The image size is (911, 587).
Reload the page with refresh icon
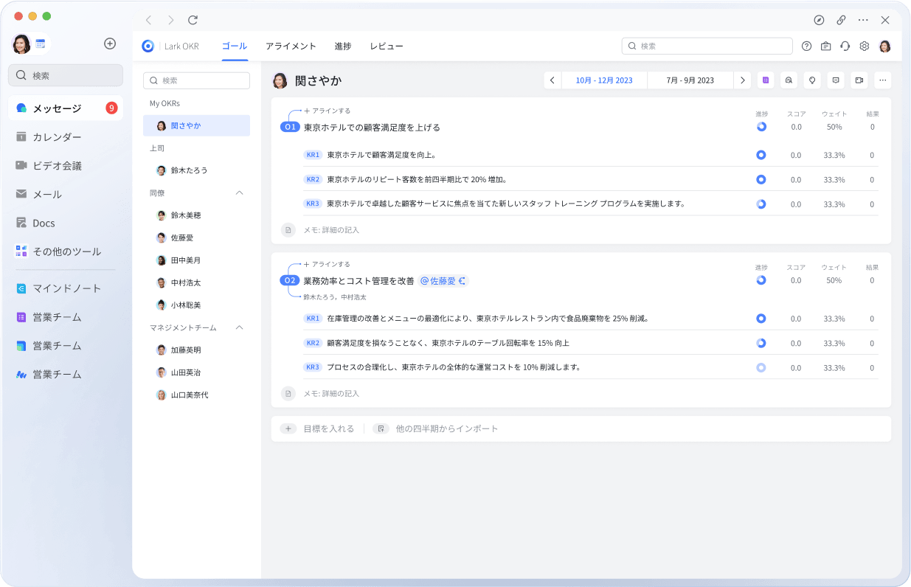point(193,20)
